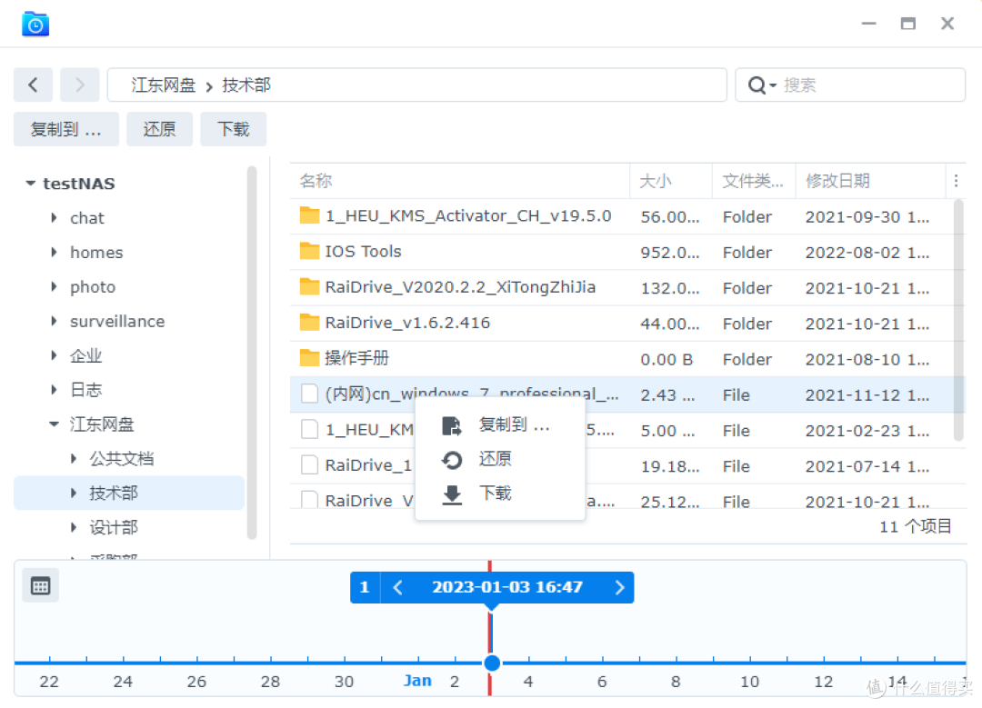Viewport: 982px width, 708px height.
Task: Expand the 设计部 subfolder node
Action: (74, 528)
